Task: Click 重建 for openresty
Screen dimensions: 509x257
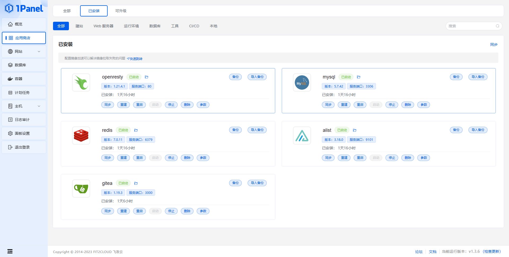Action: [124, 105]
